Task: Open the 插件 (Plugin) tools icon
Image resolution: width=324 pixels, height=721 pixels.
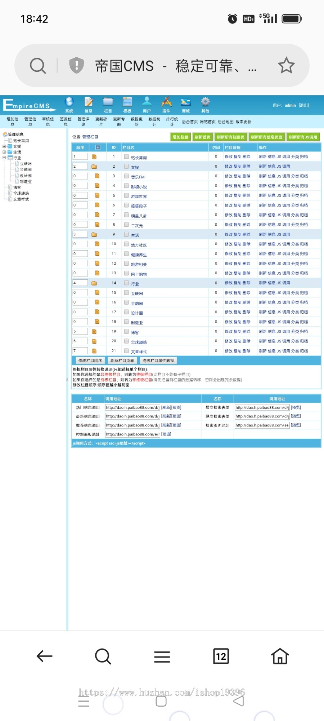Action: tap(166, 102)
